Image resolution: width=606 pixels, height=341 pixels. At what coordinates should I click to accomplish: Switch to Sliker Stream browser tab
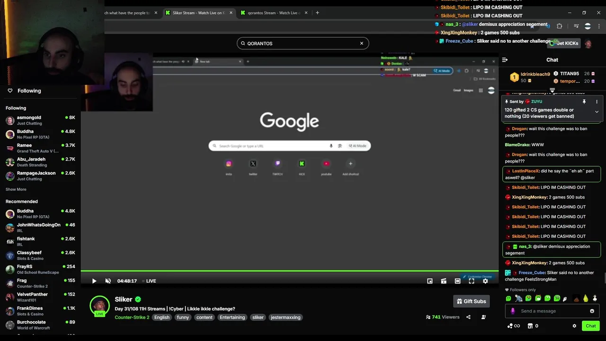[x=199, y=13]
